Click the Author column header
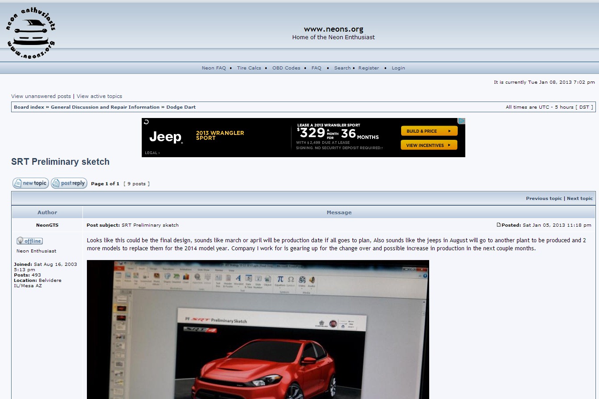 (x=47, y=212)
